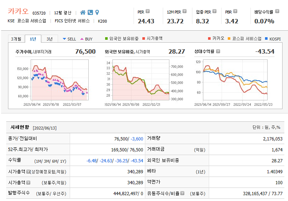Click the 거래량 value 2,176,053
Image resolution: width=288 pixels, height=201 pixels.
273,139
